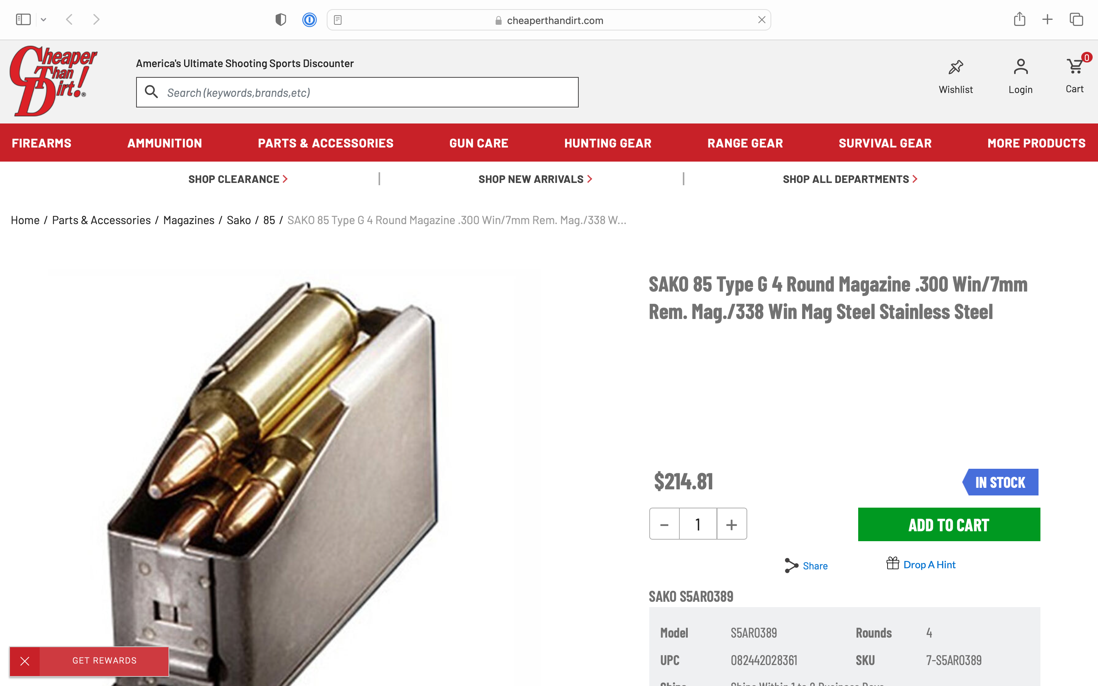Open the Wishlist pin icon
The image size is (1098, 686).
[x=955, y=67]
